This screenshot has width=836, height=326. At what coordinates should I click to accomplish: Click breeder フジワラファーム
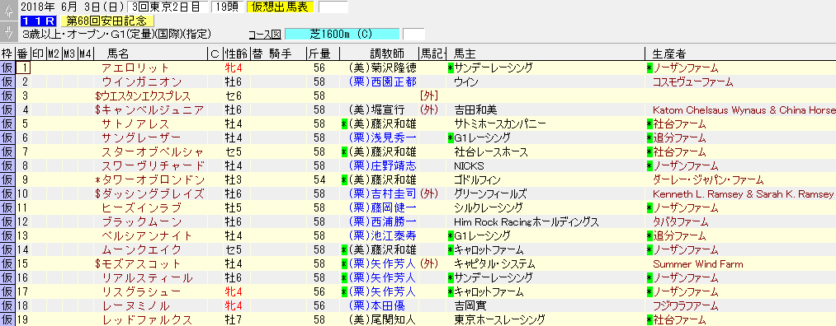click(685, 305)
